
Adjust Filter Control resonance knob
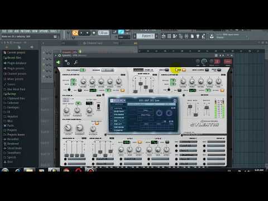tap(79, 128)
